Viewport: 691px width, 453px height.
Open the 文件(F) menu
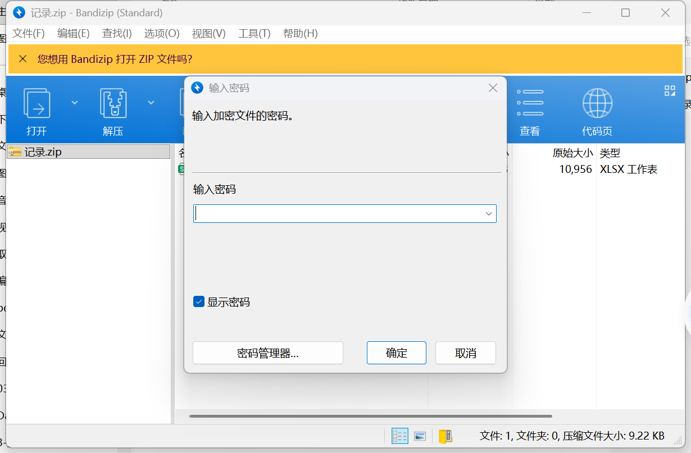29,34
